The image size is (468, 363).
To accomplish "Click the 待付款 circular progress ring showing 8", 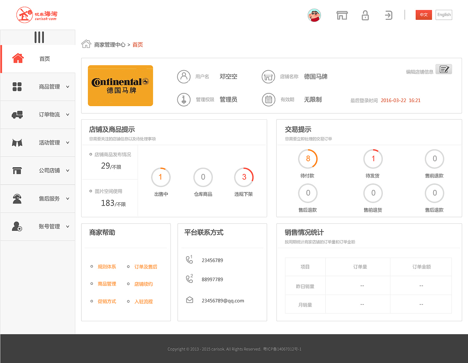I will [307, 158].
